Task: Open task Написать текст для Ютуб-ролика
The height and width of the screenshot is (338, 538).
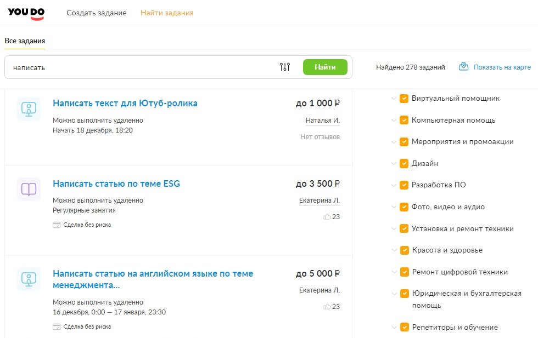Action: click(125, 103)
